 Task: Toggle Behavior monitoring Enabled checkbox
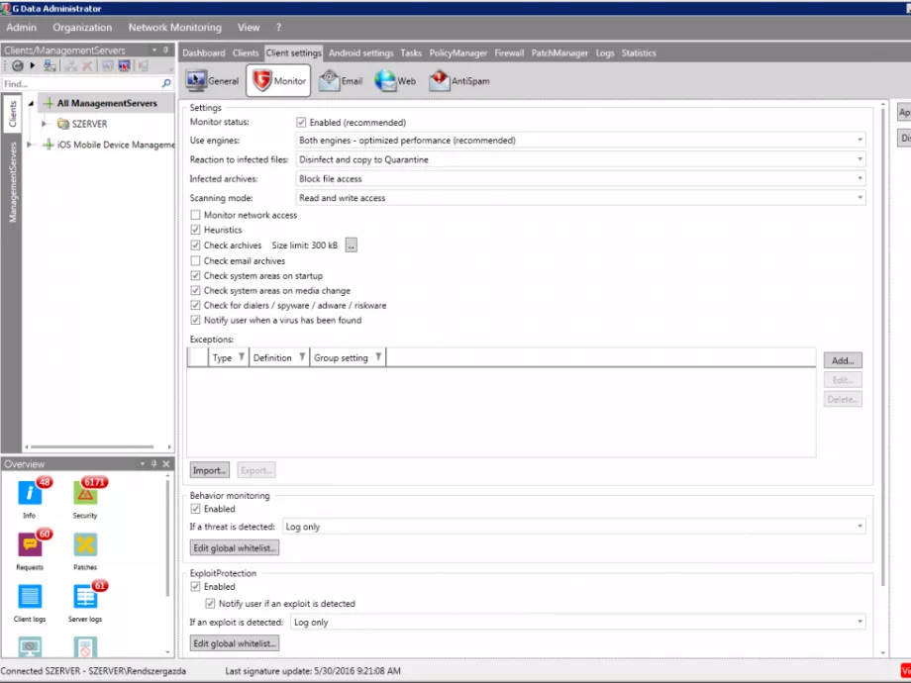pyautogui.click(x=195, y=509)
